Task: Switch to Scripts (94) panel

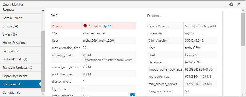Action: point(20,26)
